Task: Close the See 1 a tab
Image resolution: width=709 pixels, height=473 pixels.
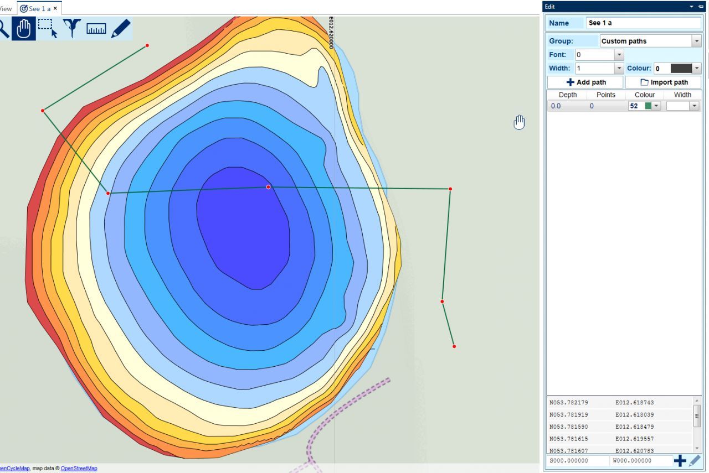Action: click(x=55, y=9)
